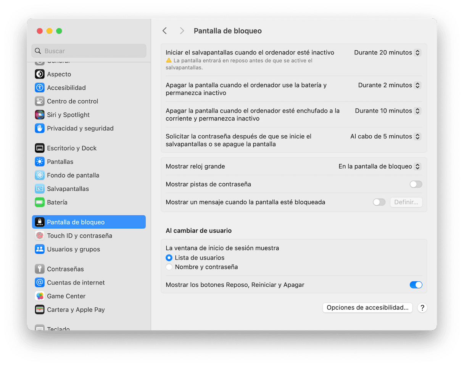
Task: Toggle Mostrar pistas de contraseña switch
Action: (x=416, y=185)
